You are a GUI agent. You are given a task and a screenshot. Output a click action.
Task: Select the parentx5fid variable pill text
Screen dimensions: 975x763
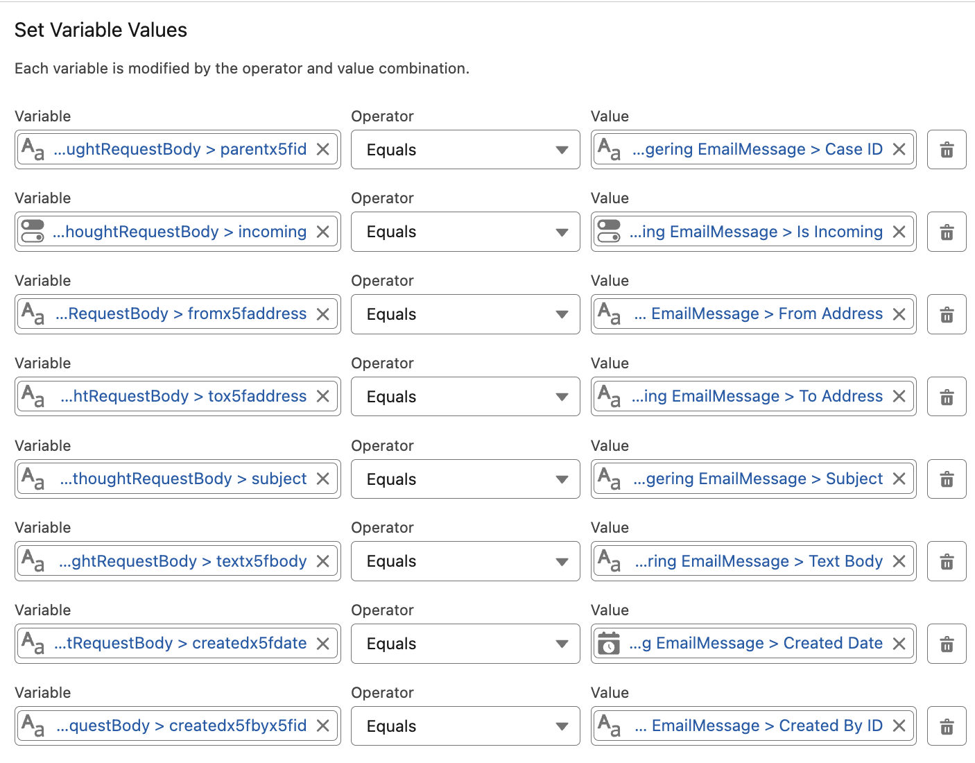click(180, 150)
